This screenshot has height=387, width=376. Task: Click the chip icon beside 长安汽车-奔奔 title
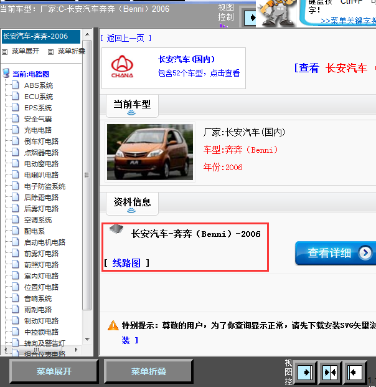click(116, 229)
